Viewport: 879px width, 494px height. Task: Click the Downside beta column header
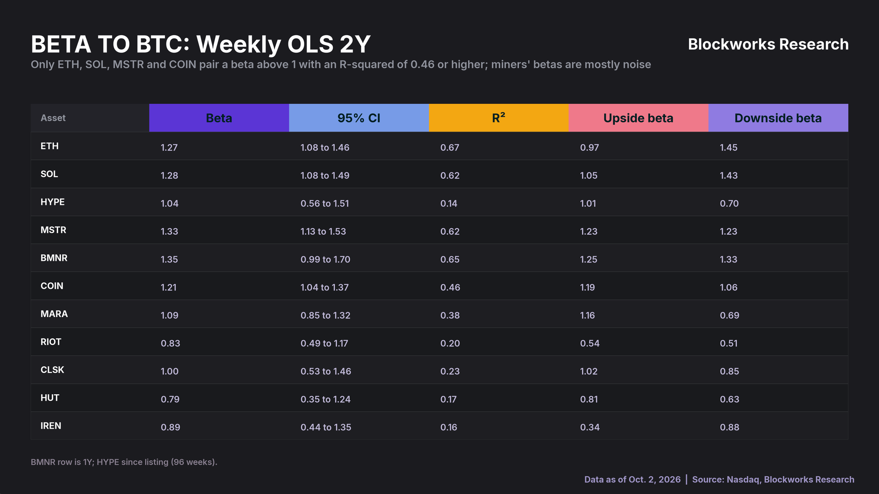pyautogui.click(x=778, y=118)
